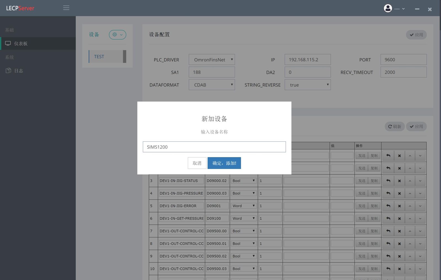Open the PLC_DRIVER OmronFinsNet dropdown
441x280 pixels.
(x=212, y=60)
